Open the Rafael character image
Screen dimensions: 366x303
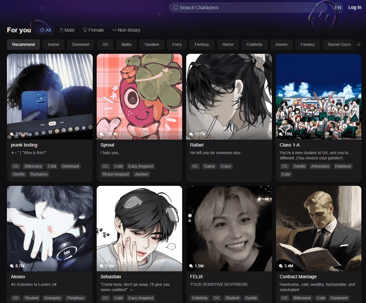229,97
